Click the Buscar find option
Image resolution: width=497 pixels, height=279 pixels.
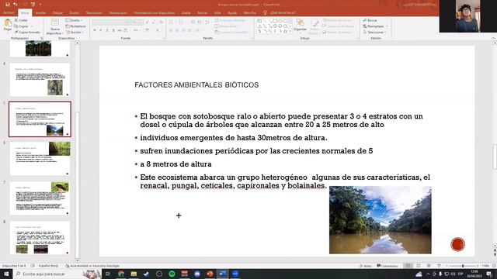click(x=370, y=20)
